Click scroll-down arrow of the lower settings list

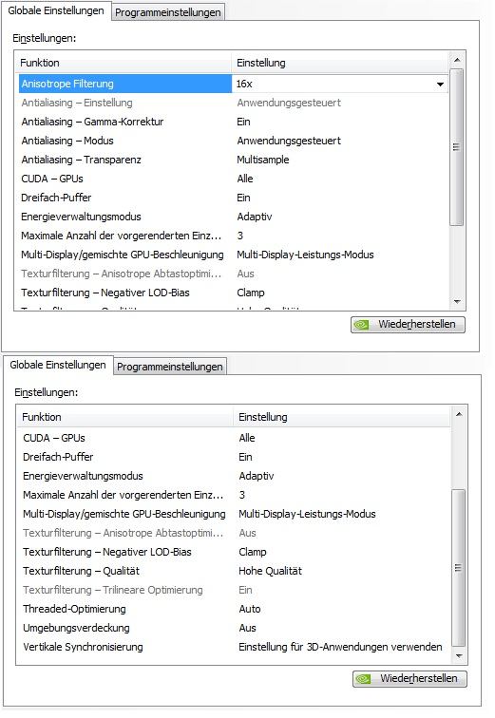458,656
